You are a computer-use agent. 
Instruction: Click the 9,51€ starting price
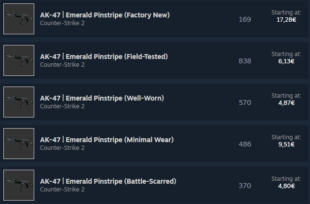pos(286,145)
